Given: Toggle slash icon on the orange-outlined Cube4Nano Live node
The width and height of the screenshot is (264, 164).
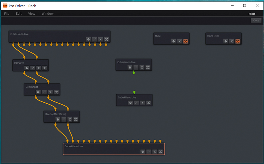Looking at the screenshot, I should point(149,152).
